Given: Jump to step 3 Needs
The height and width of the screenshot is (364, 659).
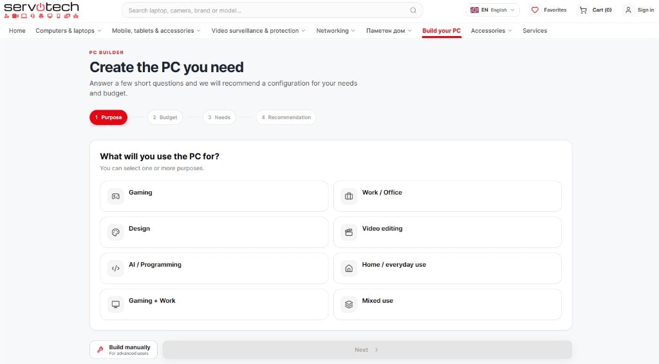Looking at the screenshot, I should point(219,117).
